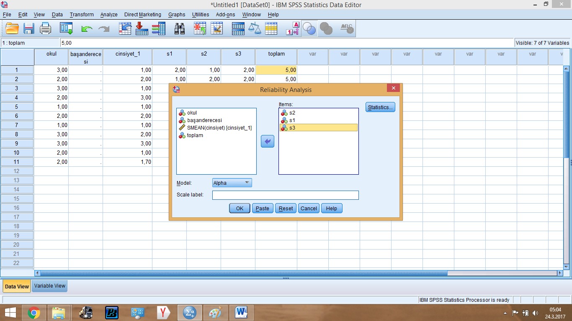Click the vertical scrollbar down arrow

[x=566, y=266]
